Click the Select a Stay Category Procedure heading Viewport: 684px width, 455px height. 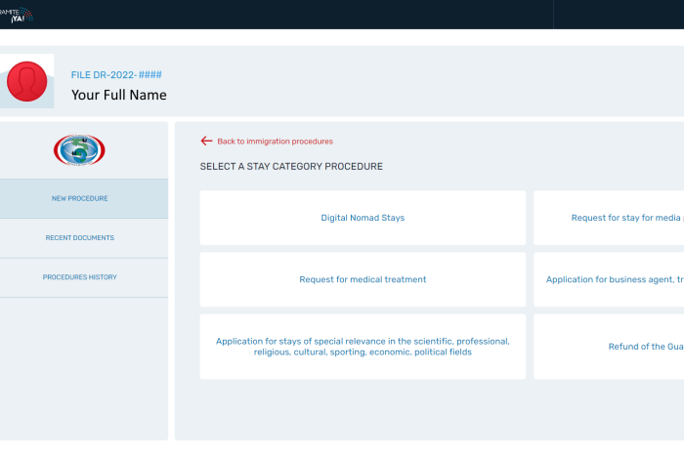[291, 167]
